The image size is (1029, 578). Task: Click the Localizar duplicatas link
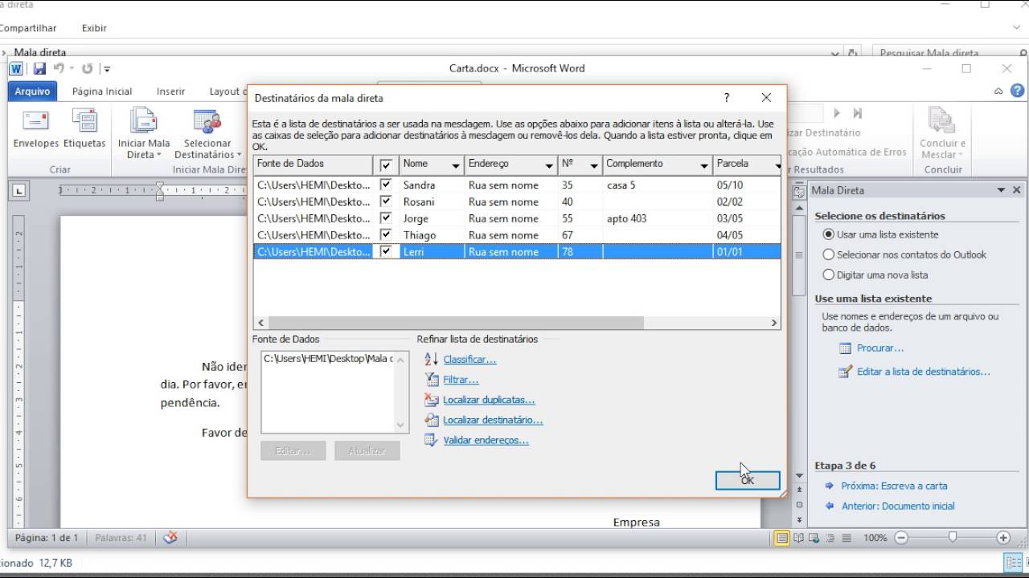coord(489,400)
